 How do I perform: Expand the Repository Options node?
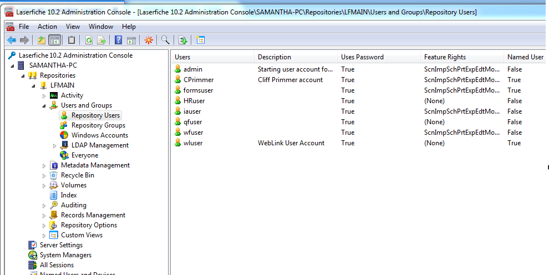44,226
